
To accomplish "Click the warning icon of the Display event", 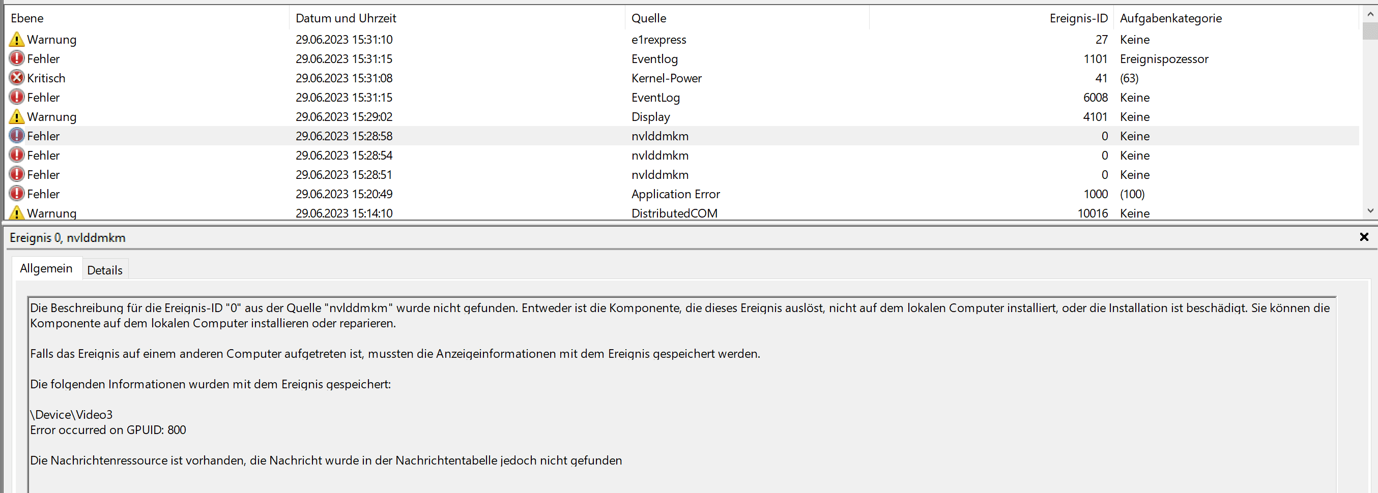I will tap(17, 116).
